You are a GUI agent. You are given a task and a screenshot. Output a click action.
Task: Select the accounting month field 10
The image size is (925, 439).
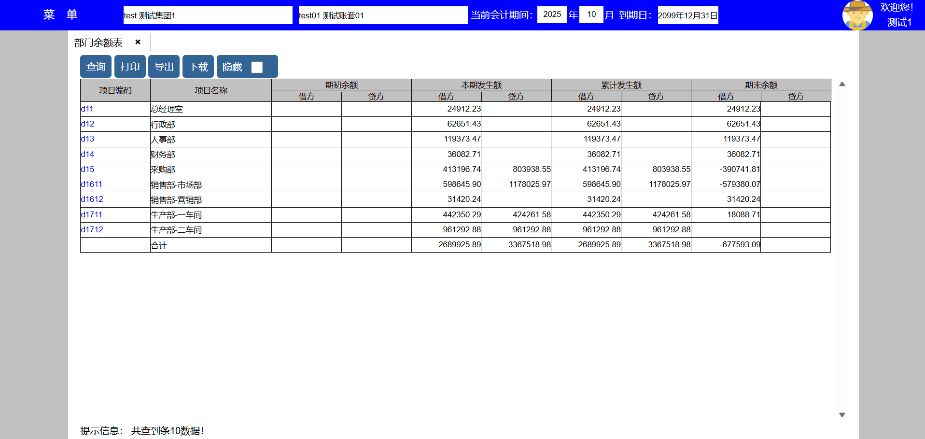tap(591, 14)
